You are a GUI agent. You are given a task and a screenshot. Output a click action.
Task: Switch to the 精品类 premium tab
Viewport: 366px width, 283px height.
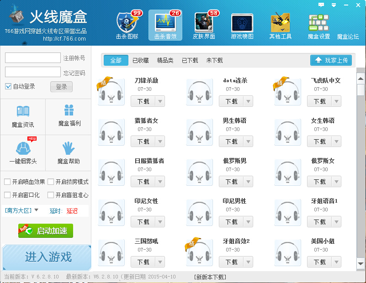pyautogui.click(x=165, y=60)
